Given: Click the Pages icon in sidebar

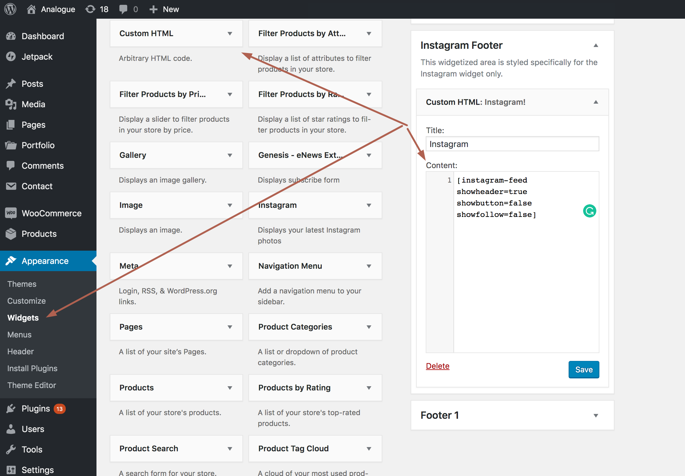Looking at the screenshot, I should point(11,125).
